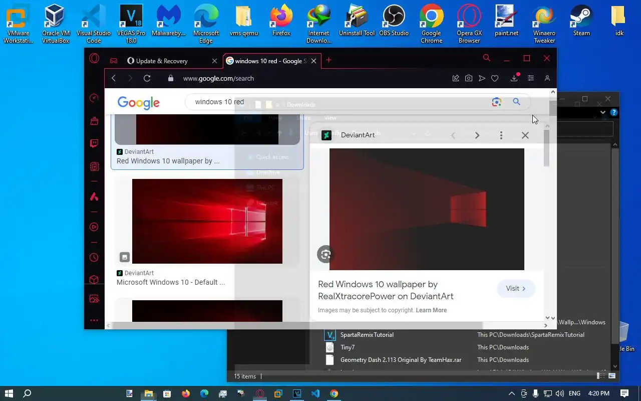The width and height of the screenshot is (641, 401).
Task: Show previous image in preview panel
Action: 453,135
